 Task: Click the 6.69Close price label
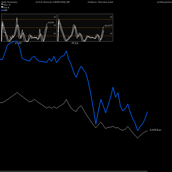[x=155, y=130]
